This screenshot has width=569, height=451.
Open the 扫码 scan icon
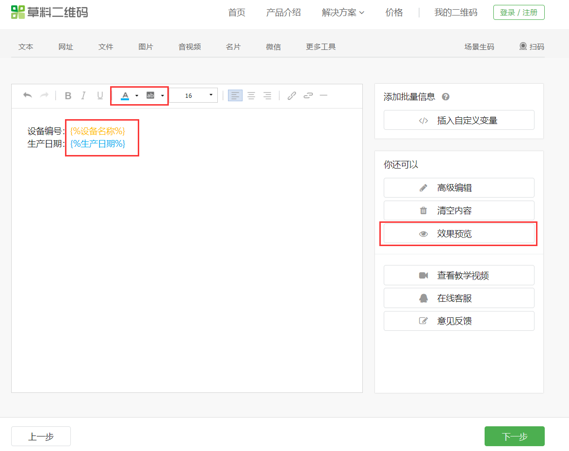pyautogui.click(x=531, y=47)
